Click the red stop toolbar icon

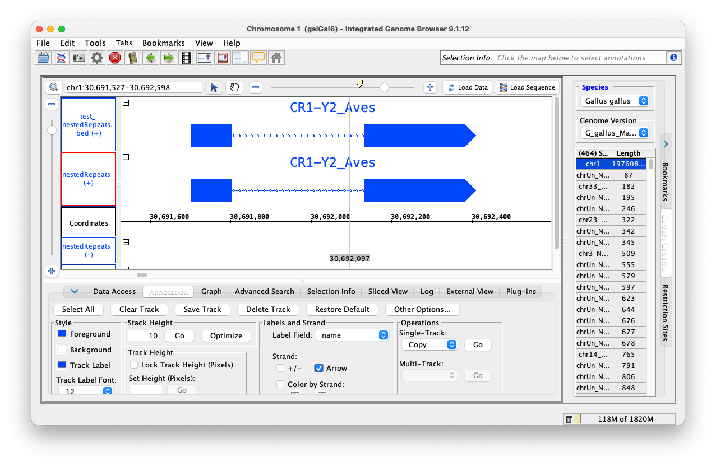115,58
